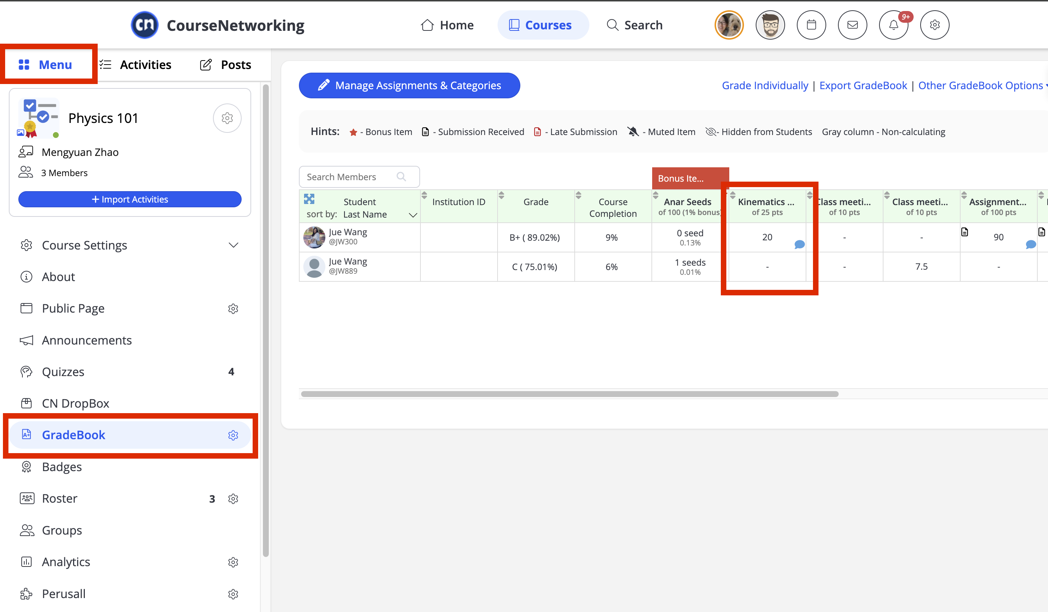Click the Kinematics score cell showing 20

(767, 237)
